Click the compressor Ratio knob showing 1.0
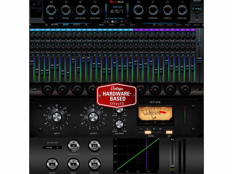Viewport: 232px width, 174px height. tap(52, 164)
